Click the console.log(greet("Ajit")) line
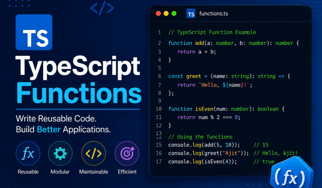This screenshot has width=322, height=188. coord(208,153)
